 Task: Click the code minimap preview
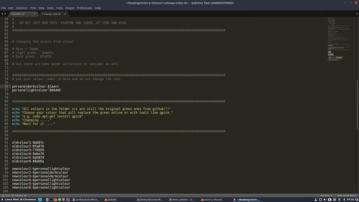339,39
